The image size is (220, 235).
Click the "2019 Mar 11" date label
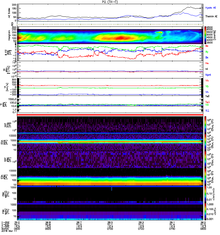(x=9, y=231)
